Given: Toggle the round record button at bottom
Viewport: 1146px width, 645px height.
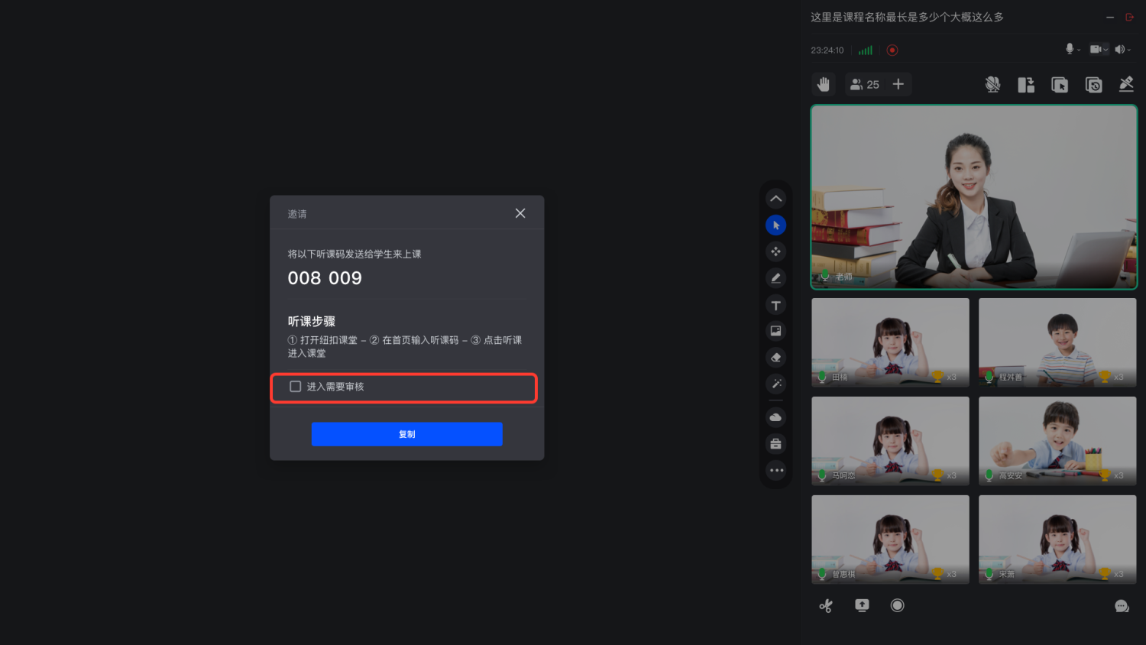Looking at the screenshot, I should 897,605.
